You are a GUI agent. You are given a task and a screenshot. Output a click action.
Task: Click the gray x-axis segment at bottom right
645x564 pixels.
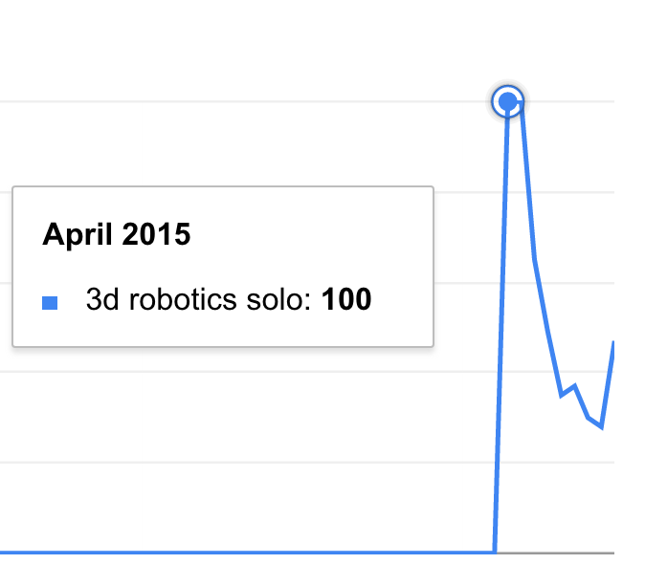point(556,553)
